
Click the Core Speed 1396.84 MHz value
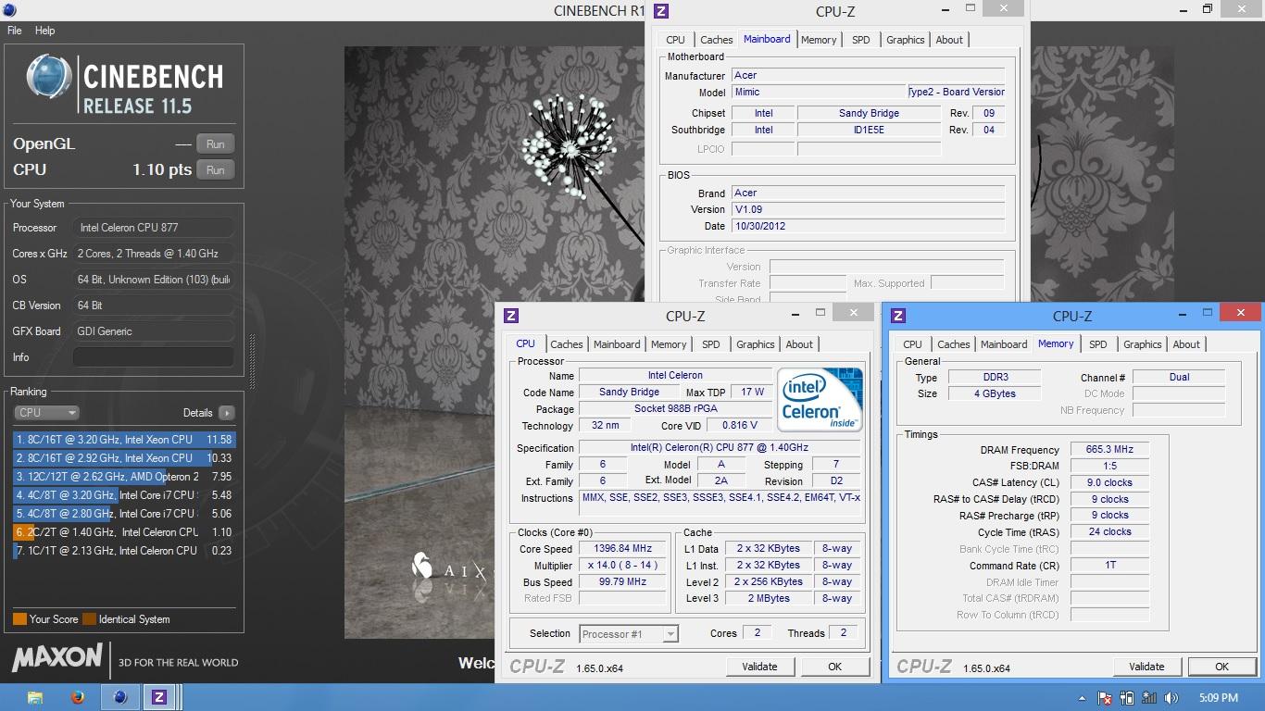622,549
